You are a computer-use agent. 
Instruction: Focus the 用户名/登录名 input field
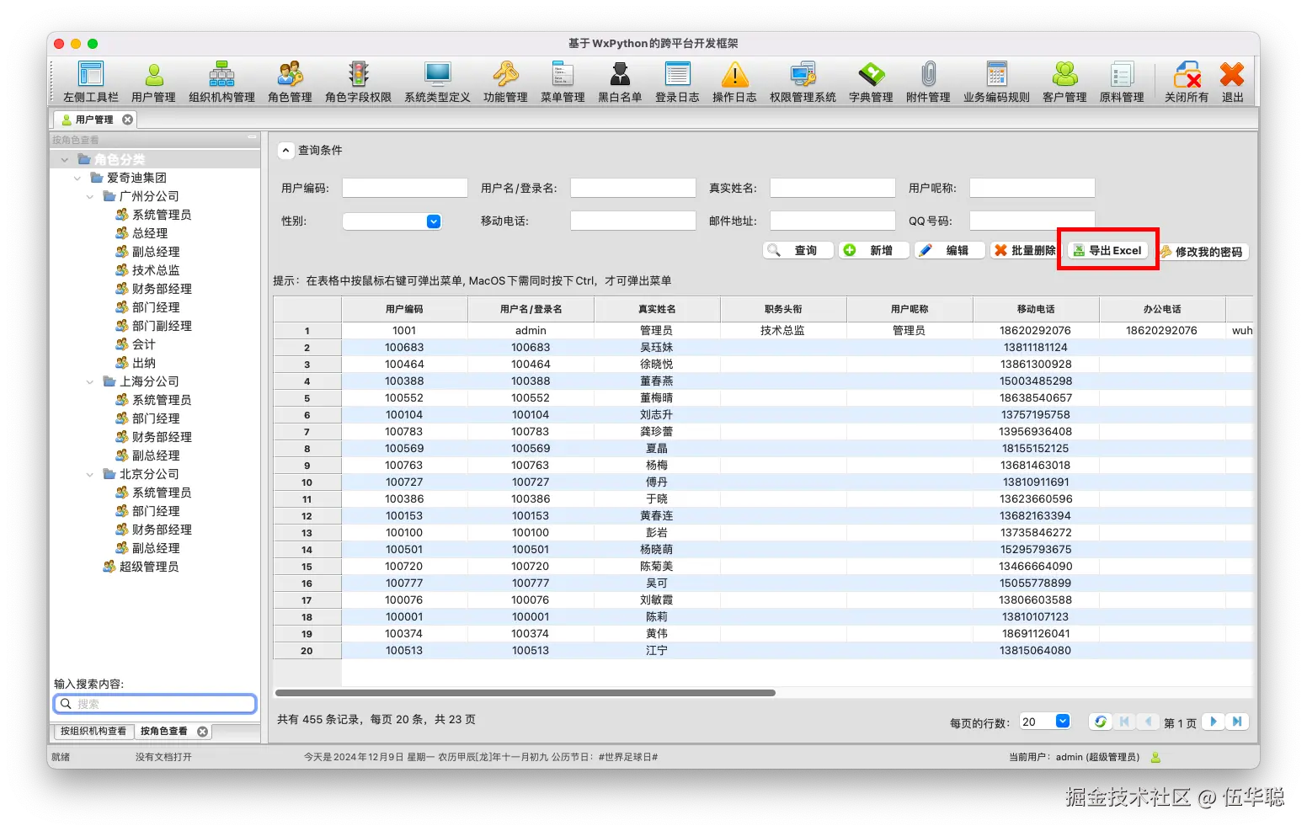click(x=633, y=188)
